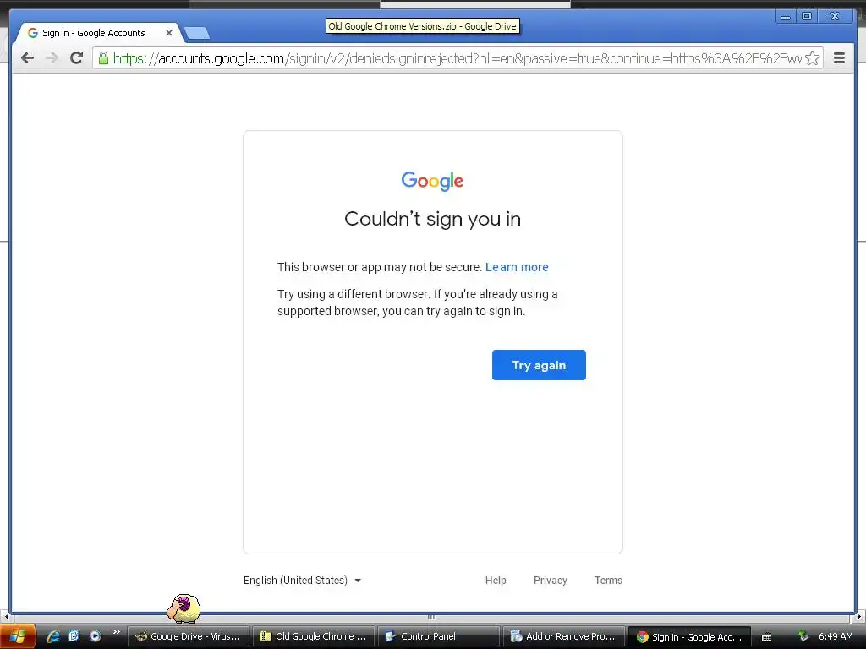Click the 6:49 AM taskbar clock
This screenshot has height=649, width=866.
836,636
